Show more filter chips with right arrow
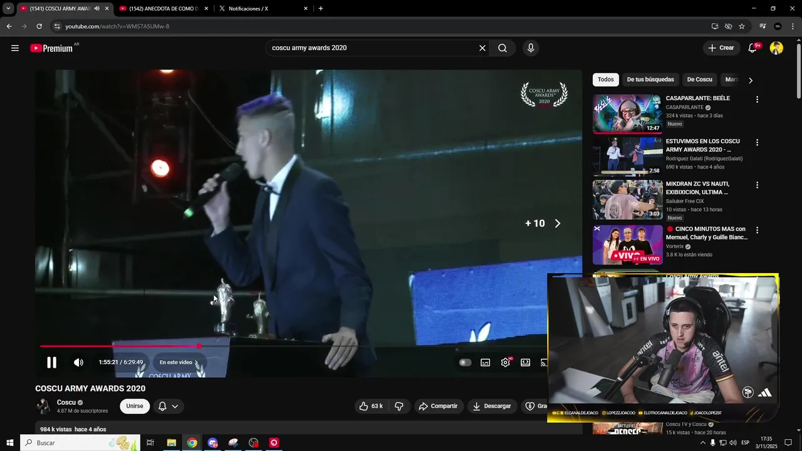This screenshot has height=451, width=802. click(751, 80)
